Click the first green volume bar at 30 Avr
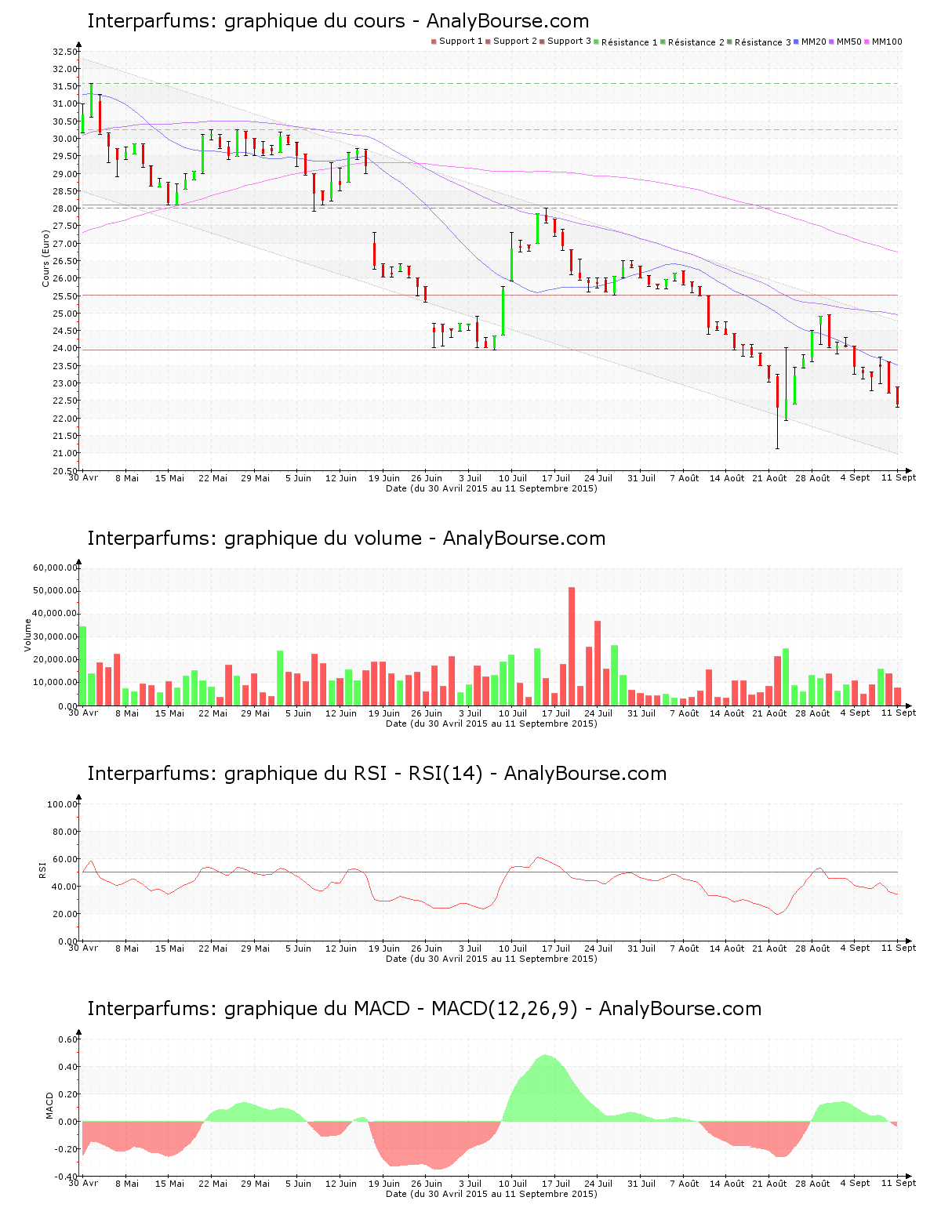The width and height of the screenshot is (941, 1215). (83, 666)
